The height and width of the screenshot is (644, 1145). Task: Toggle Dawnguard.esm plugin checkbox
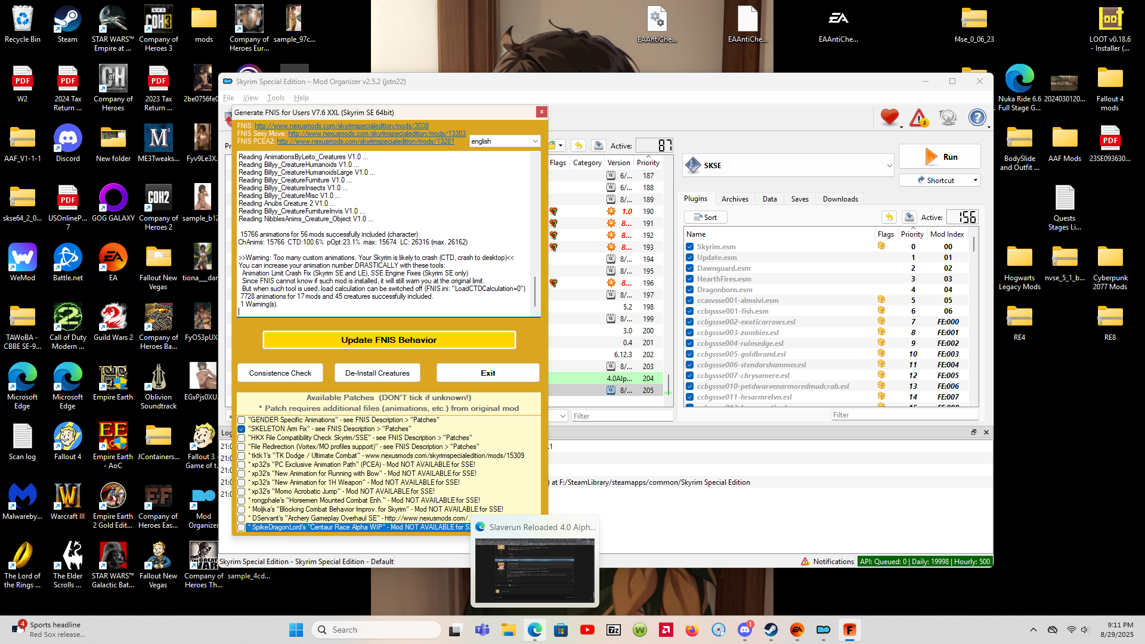point(690,268)
